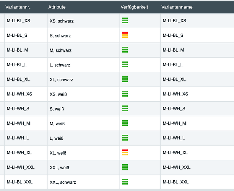The image size is (234, 191).
Task: Select the 'XXL, schwarz' attribute cell
Action: click(x=63, y=182)
